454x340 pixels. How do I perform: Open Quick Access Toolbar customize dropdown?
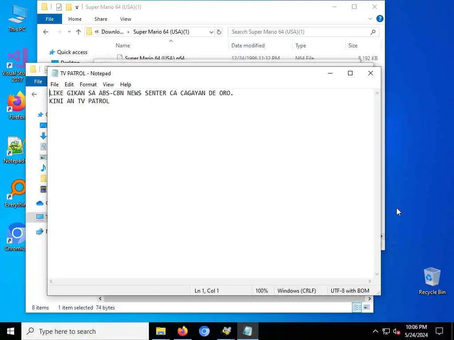(x=77, y=7)
